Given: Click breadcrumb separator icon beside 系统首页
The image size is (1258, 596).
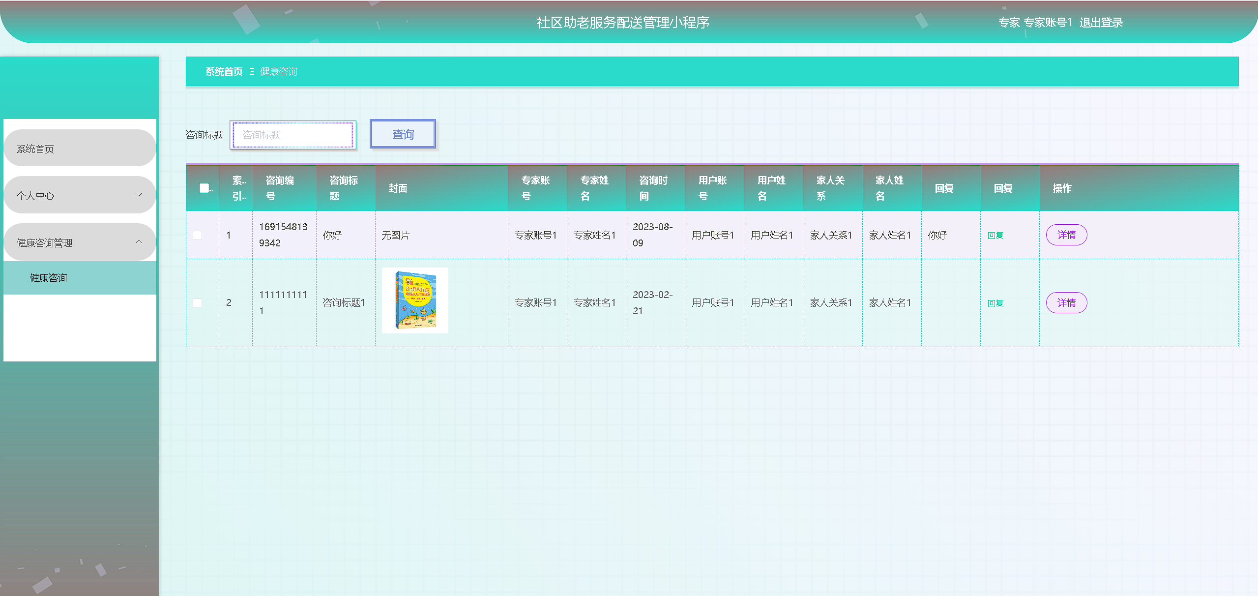Looking at the screenshot, I should pyautogui.click(x=252, y=72).
